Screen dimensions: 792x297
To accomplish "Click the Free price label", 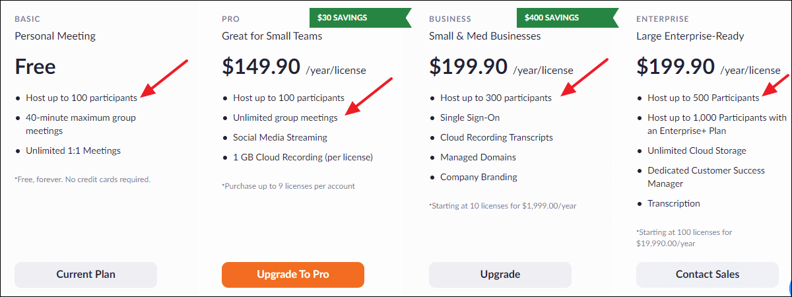I will 35,67.
